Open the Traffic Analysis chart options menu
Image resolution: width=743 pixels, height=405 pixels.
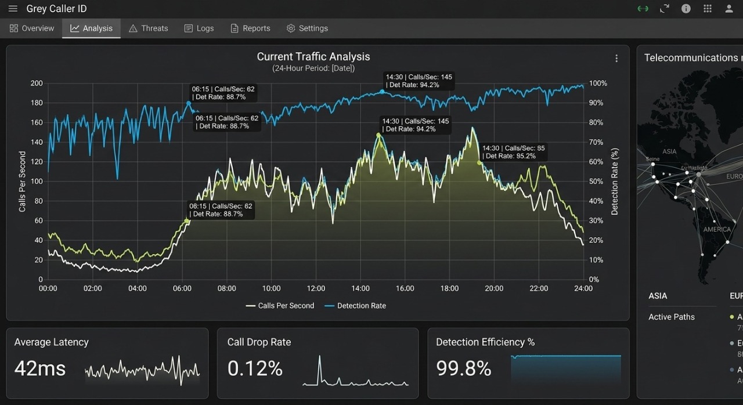tap(616, 59)
